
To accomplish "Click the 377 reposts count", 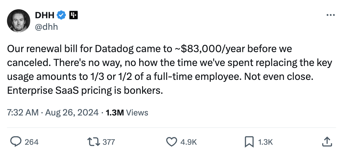I will 109,142.
